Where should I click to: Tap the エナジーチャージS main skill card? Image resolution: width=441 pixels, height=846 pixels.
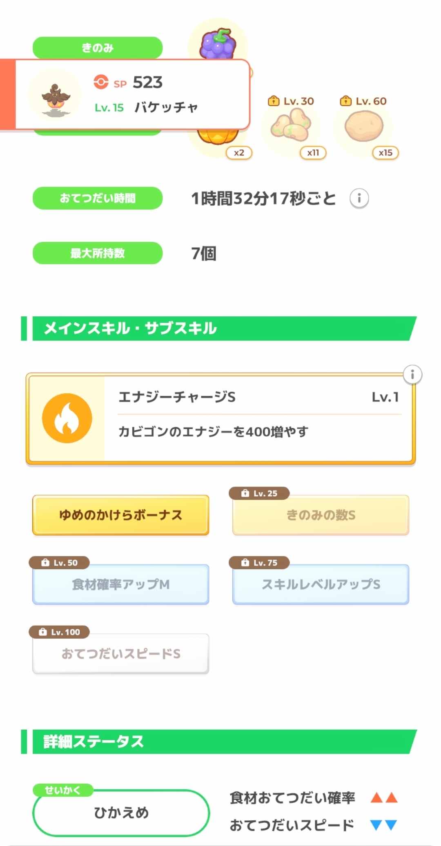[257, 418]
